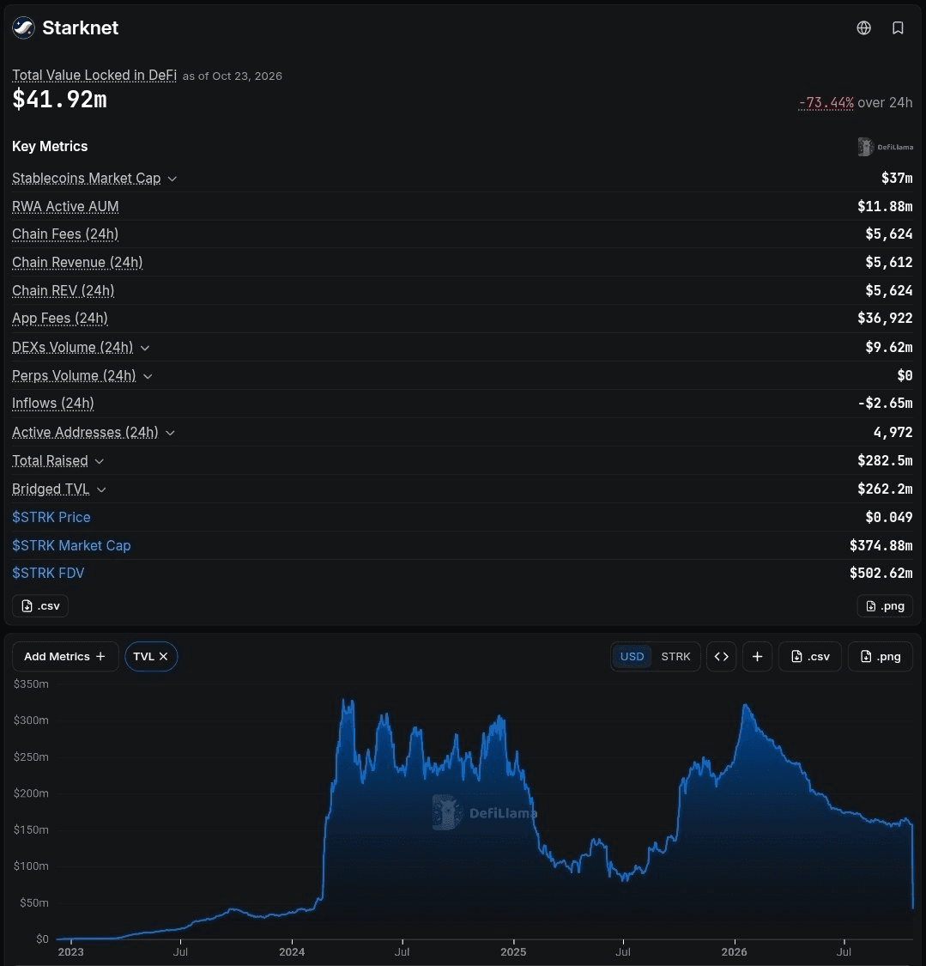Click the 2025 label on chart axis
The width and height of the screenshot is (926, 966).
click(x=513, y=952)
